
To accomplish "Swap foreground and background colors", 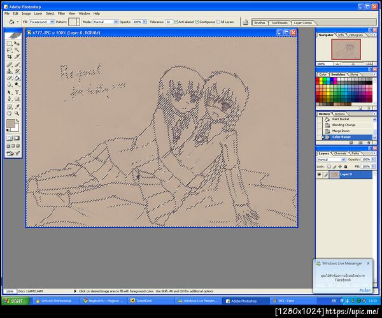I will (x=17, y=120).
